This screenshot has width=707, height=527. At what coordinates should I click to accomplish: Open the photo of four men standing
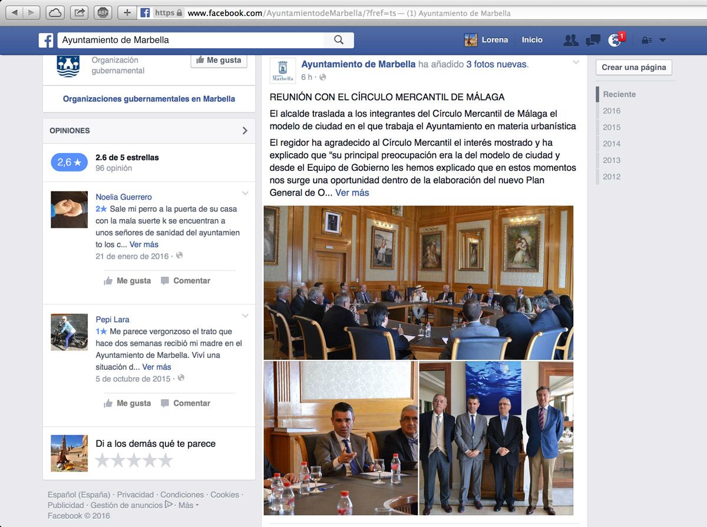click(x=496, y=439)
